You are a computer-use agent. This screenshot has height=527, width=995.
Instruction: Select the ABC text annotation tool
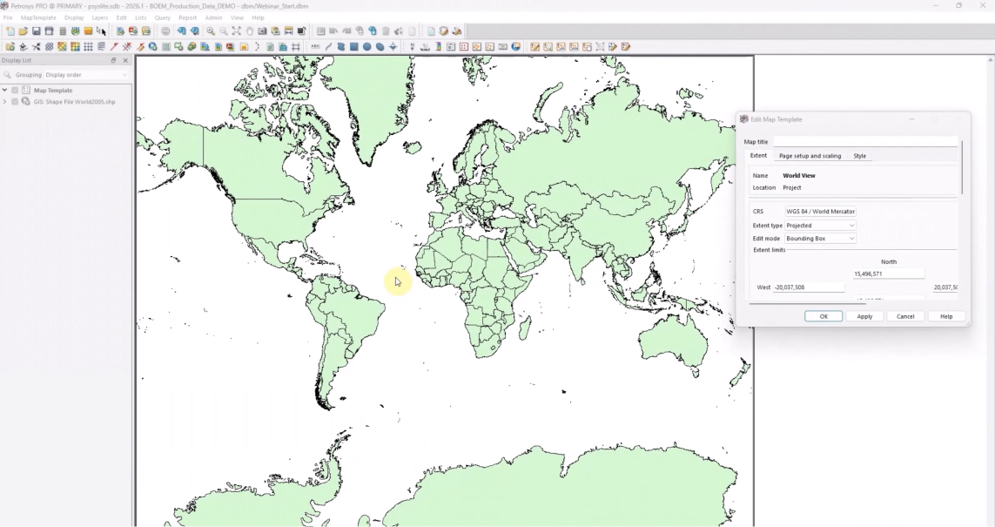click(315, 47)
